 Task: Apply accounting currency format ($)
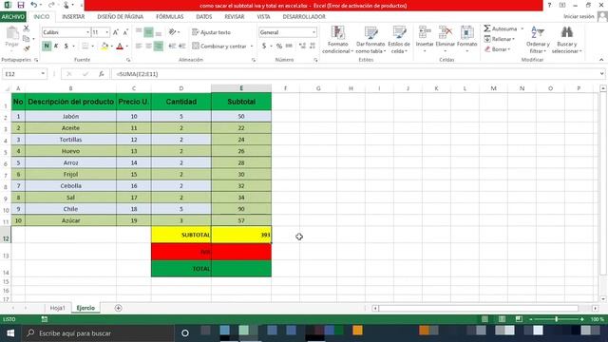[264, 47]
